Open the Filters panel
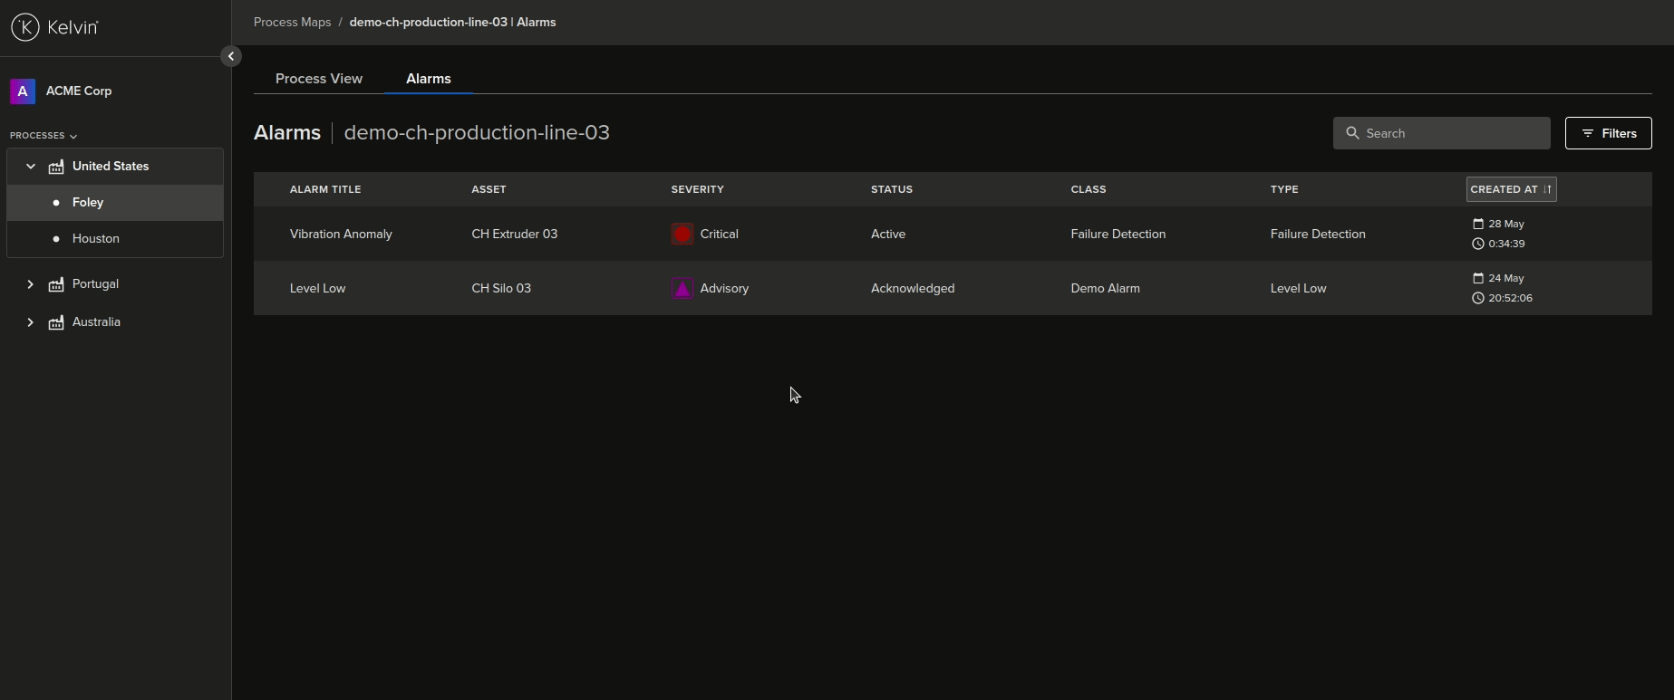The image size is (1674, 700). click(x=1608, y=133)
